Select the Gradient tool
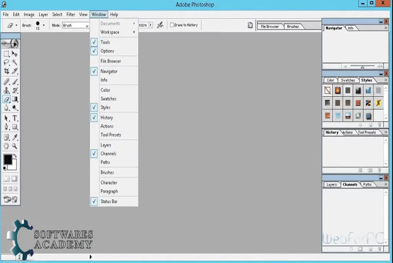393x263 pixels. point(15,99)
